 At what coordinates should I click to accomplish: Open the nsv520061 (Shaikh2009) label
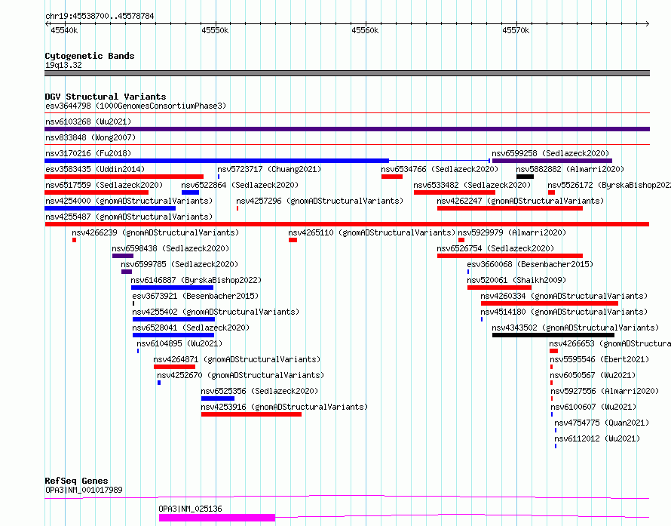pyautogui.click(x=516, y=280)
